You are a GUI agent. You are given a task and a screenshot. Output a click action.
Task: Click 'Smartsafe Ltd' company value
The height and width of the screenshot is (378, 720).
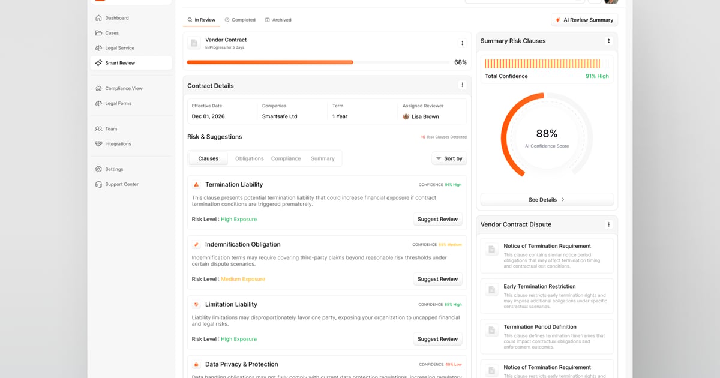(280, 116)
